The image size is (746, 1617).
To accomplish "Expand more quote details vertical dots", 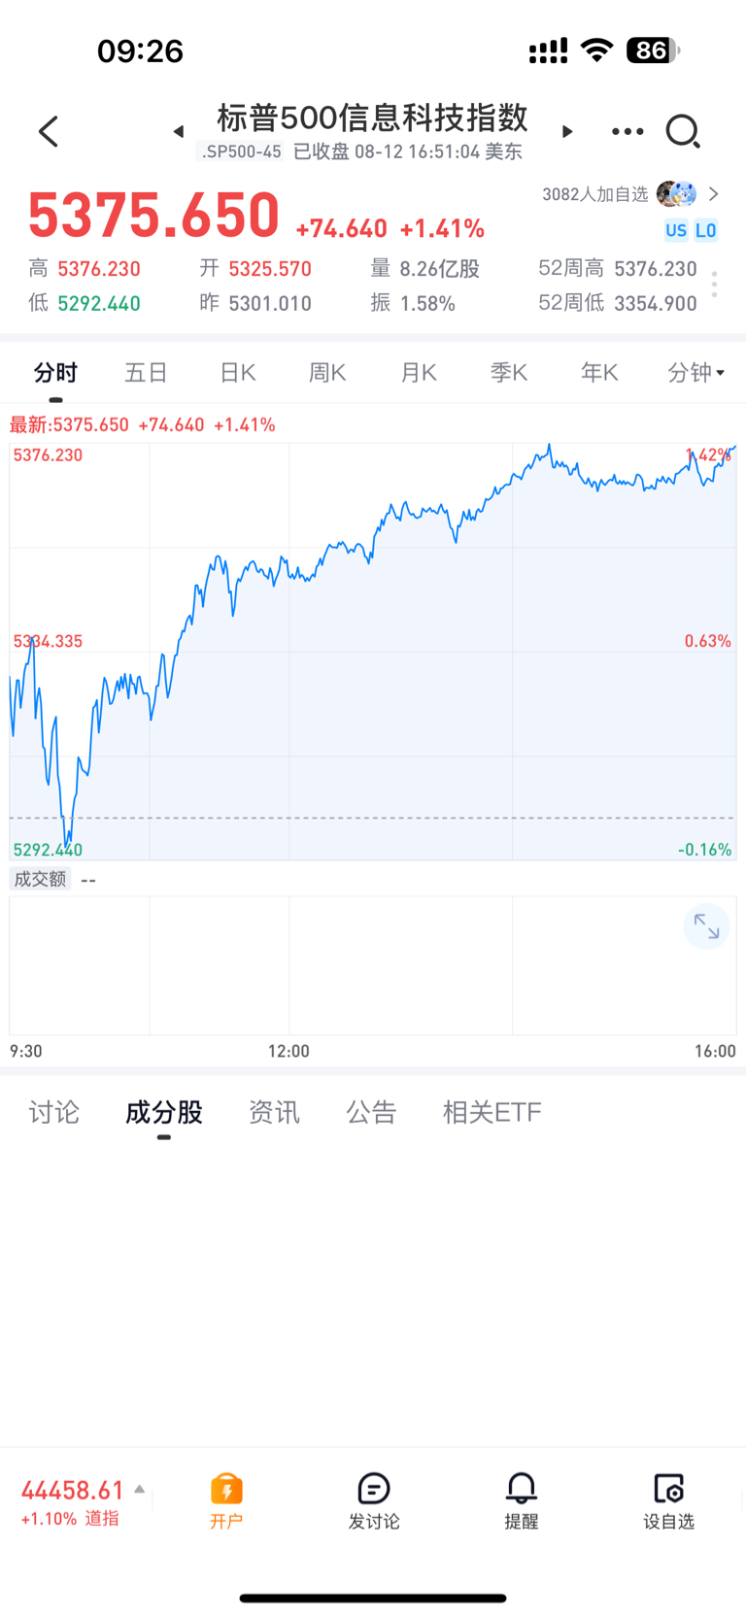I will pyautogui.click(x=714, y=285).
